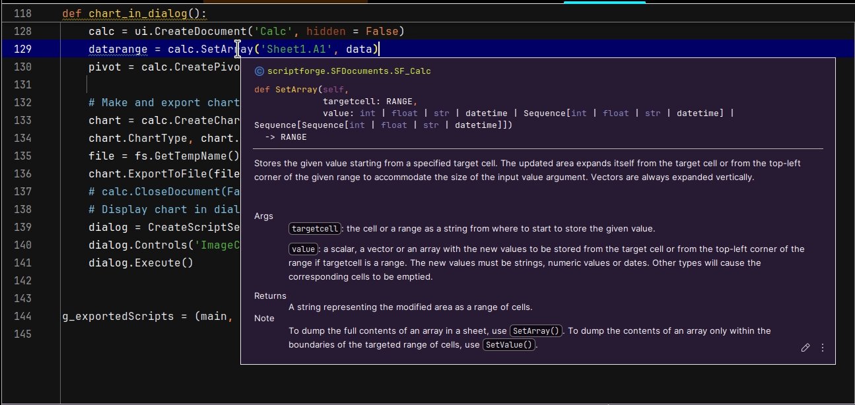Click dialog.Execute() on line 141
855x405 pixels.
pyautogui.click(x=141, y=263)
